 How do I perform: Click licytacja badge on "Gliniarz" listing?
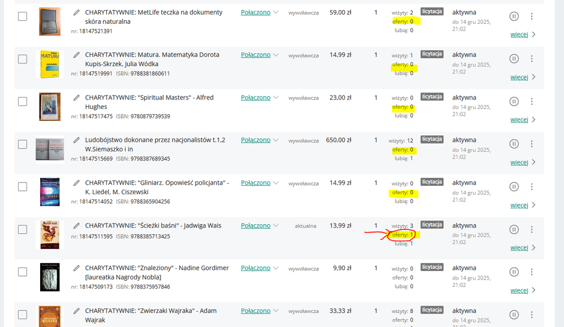click(432, 182)
